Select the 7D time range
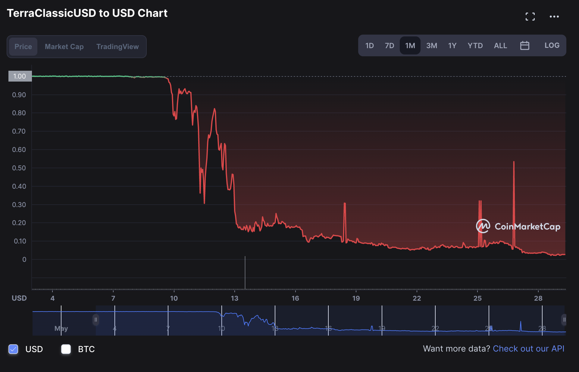Screen dimensions: 579x372 click(x=389, y=46)
